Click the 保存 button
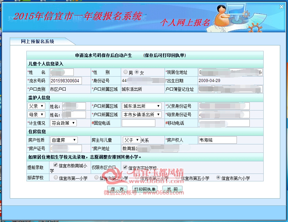 pos(117,189)
